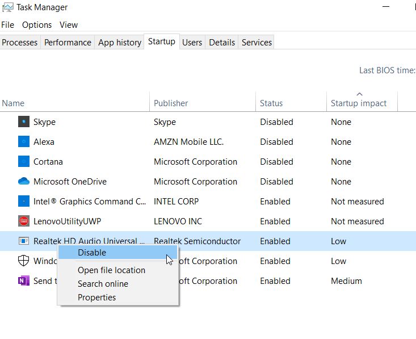Select the Cortana row name

click(x=48, y=162)
